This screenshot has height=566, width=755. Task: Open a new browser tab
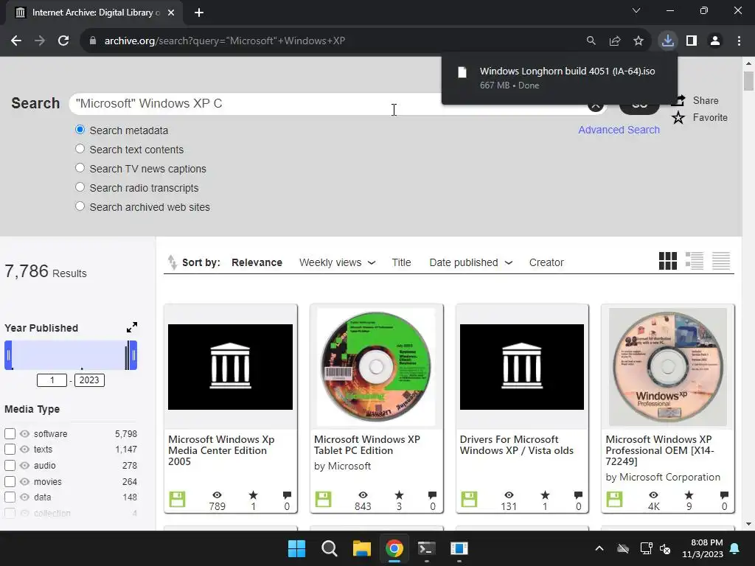[199, 13]
